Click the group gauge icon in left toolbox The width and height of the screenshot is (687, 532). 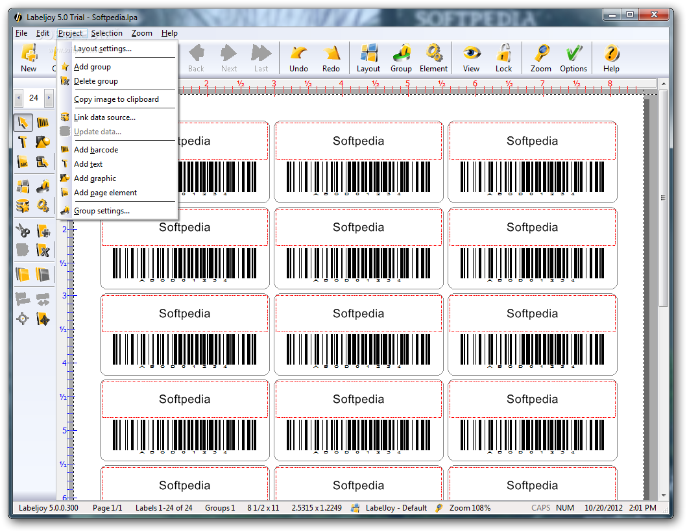(43, 187)
